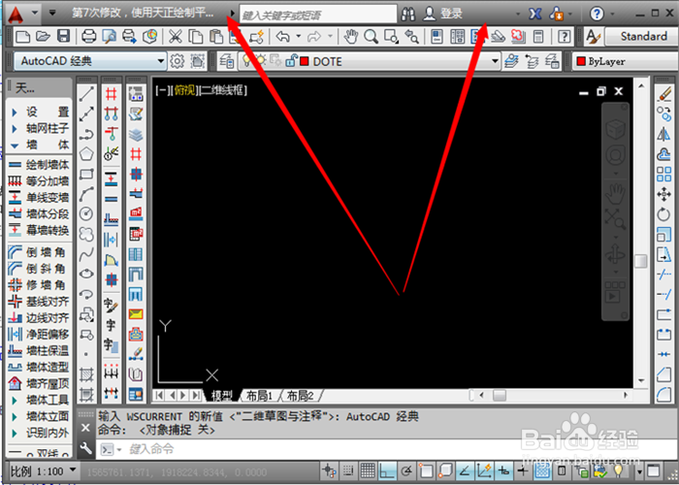
Task: Toggle Object Snap in status bar
Action: [427, 470]
